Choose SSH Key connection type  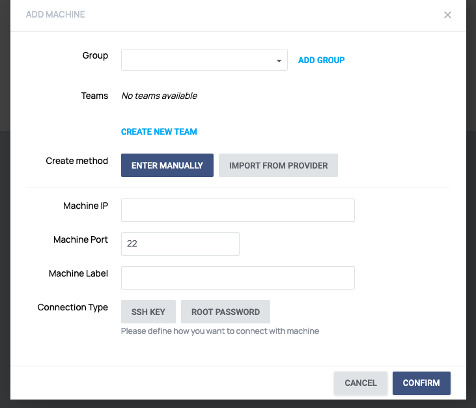148,312
